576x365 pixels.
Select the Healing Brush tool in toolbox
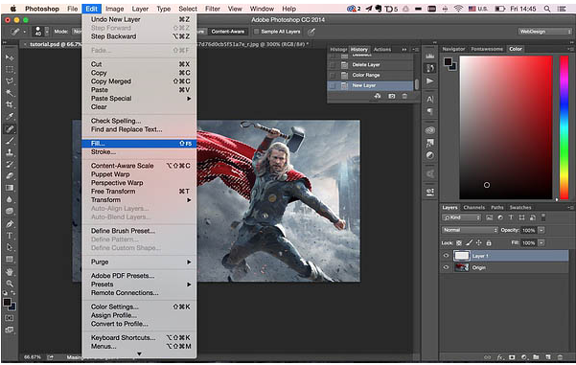coord(10,128)
